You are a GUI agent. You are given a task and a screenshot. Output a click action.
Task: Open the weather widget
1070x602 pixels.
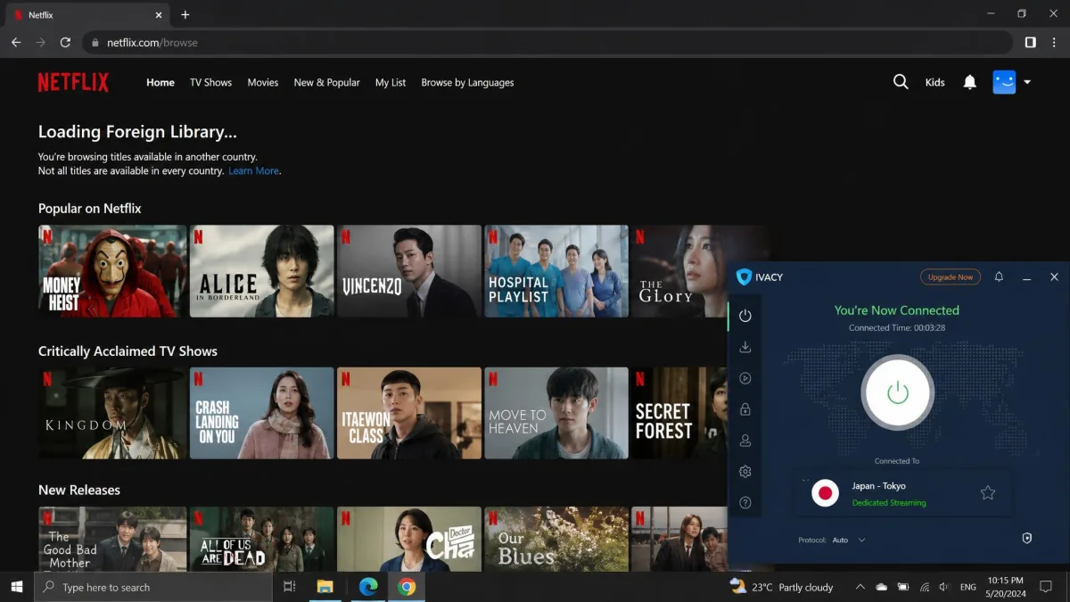(x=781, y=587)
